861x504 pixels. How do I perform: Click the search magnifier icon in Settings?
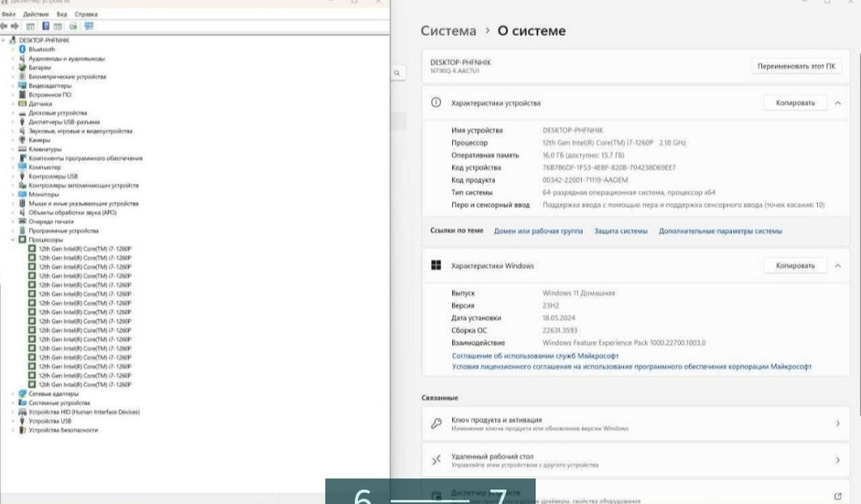(x=397, y=74)
